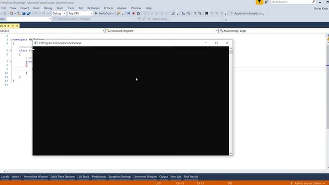Click the feedback icon beside Quick Launch
Image resolution: width=329 pixels, height=185 pixels.
[266, 2]
